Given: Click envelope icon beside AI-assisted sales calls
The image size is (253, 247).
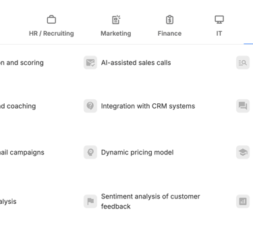Looking at the screenshot, I should click(x=90, y=63).
